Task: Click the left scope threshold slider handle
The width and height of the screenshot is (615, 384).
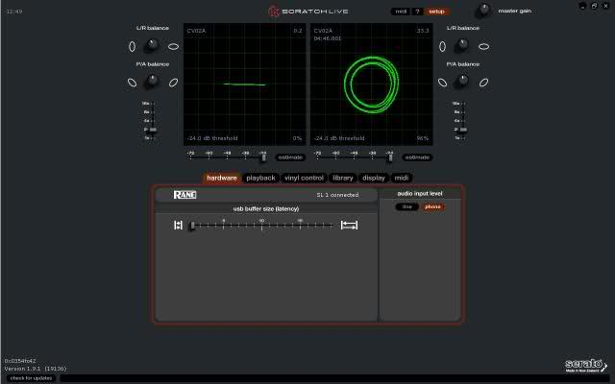Action: 263,157
